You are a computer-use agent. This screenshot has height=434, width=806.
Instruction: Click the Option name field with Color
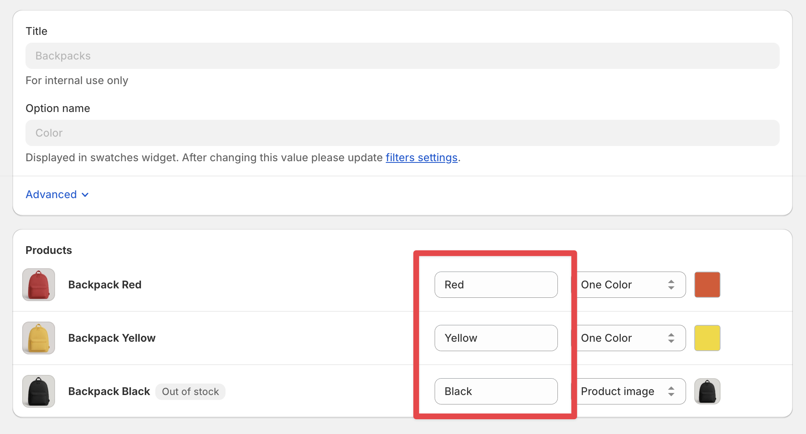(x=403, y=133)
